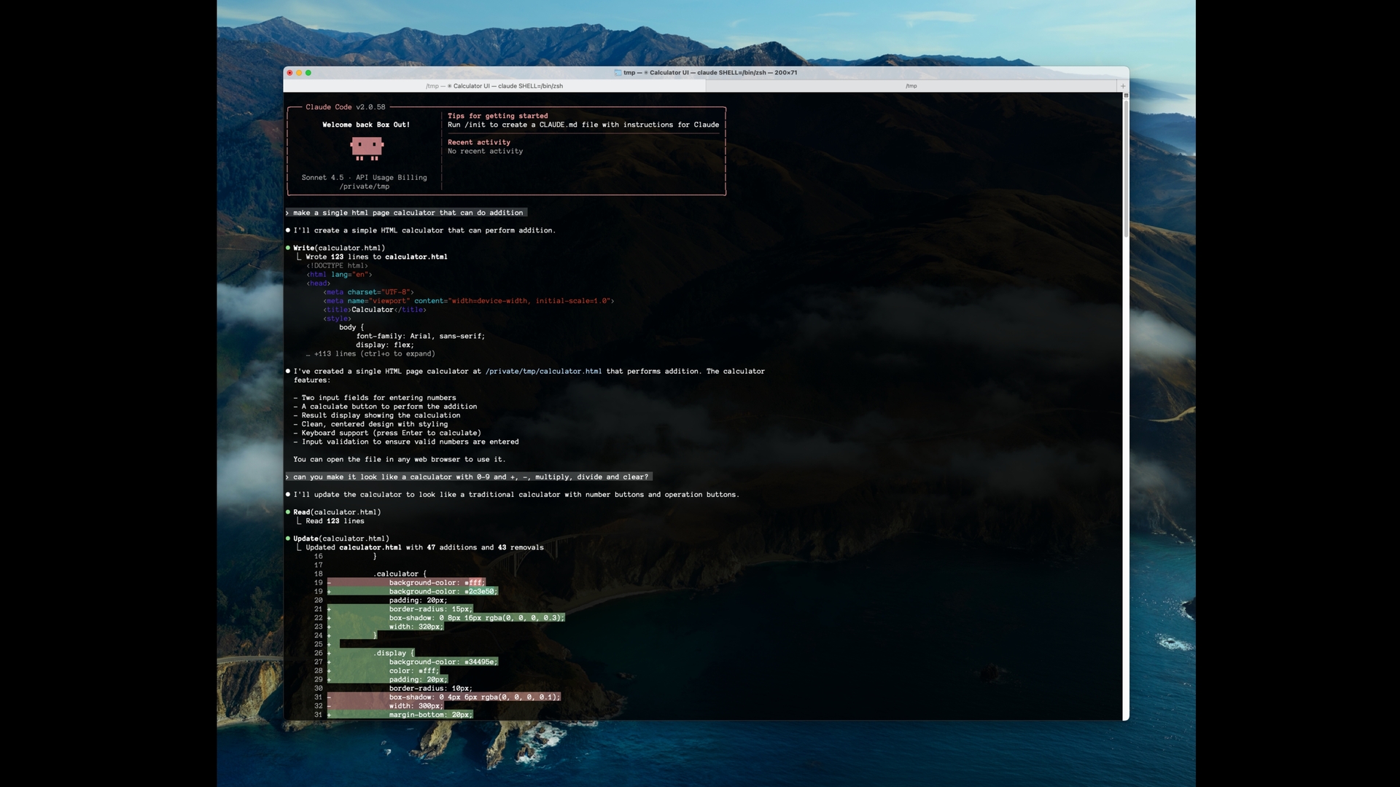Screen dimensions: 1400x787
Task: Click the removed 'background-color: #fff' diff line
Action: (x=435, y=583)
